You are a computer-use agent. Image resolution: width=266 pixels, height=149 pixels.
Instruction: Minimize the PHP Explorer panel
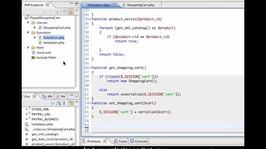pyautogui.click(x=71, y=4)
